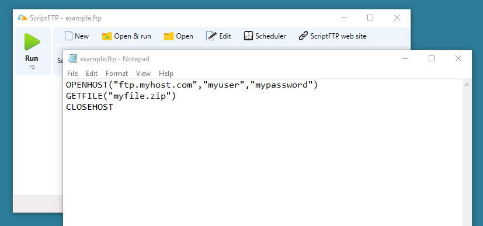Viewport: 483px width, 226px height.
Task: Click the ScriptFTP - example.ftp title bar text
Action: point(65,18)
